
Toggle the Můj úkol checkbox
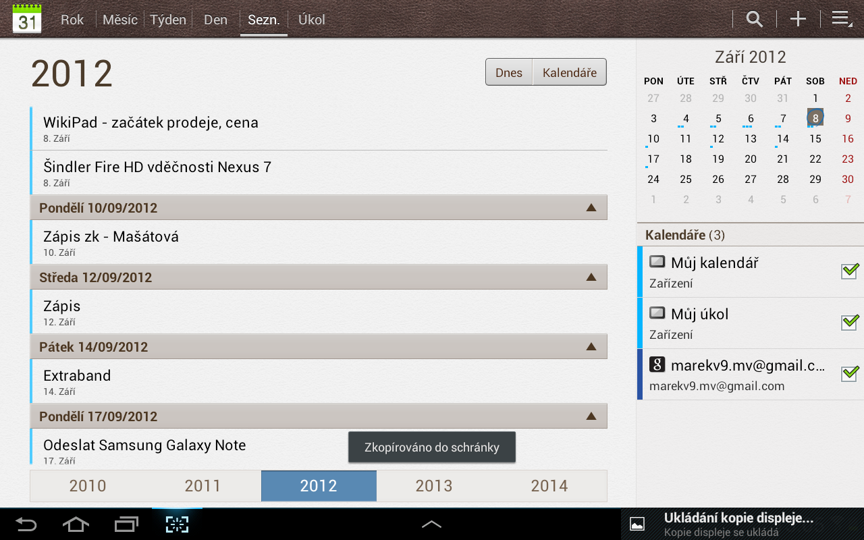click(849, 323)
